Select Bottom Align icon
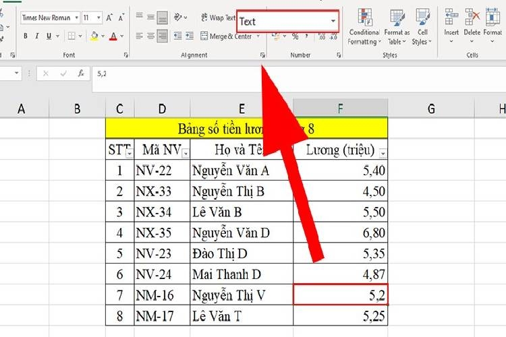506x337 pixels. pos(163,18)
